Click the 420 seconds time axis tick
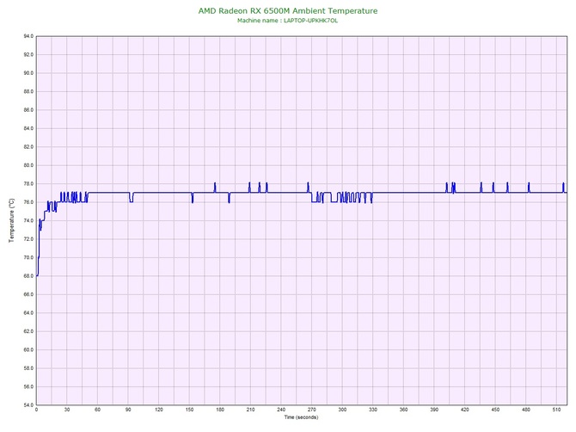The image size is (576, 432). (465, 410)
